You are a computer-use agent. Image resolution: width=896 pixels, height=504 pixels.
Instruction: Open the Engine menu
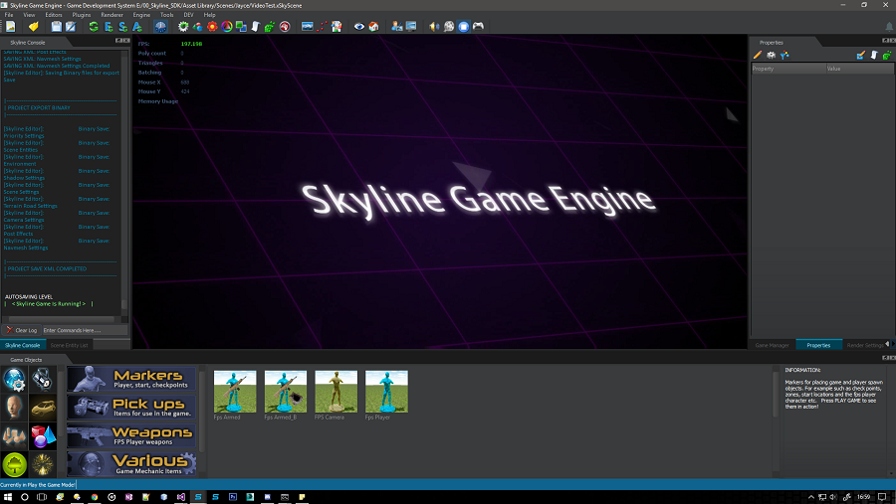click(x=141, y=15)
